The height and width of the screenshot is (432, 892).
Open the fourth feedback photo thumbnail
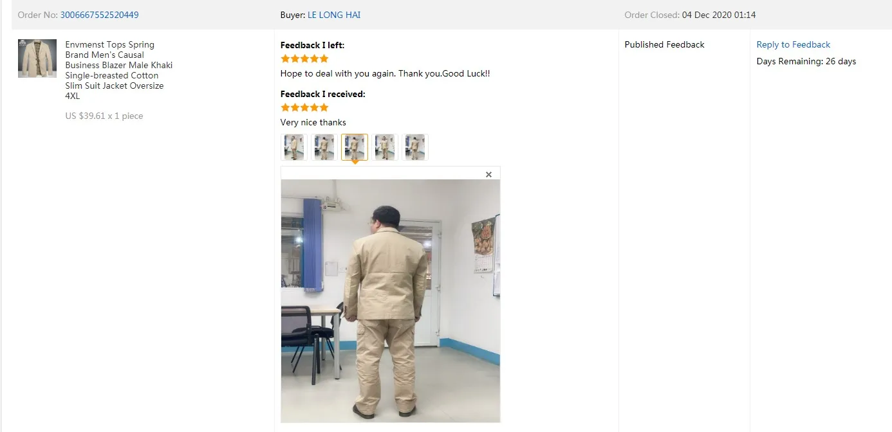pyautogui.click(x=385, y=147)
